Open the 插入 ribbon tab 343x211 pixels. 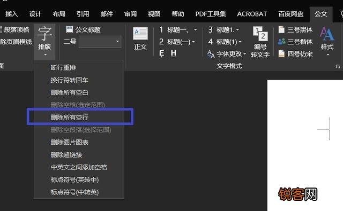coord(12,14)
